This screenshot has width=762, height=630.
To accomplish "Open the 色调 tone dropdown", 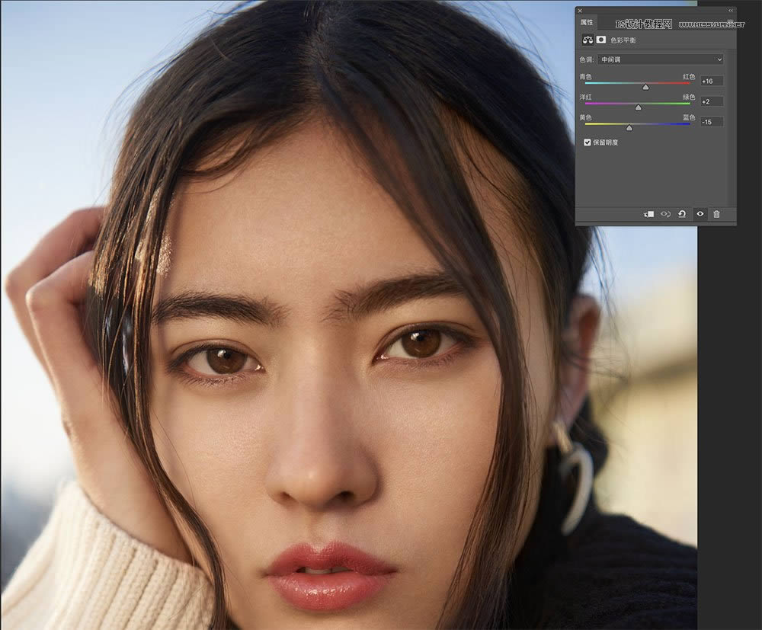I will tap(661, 59).
